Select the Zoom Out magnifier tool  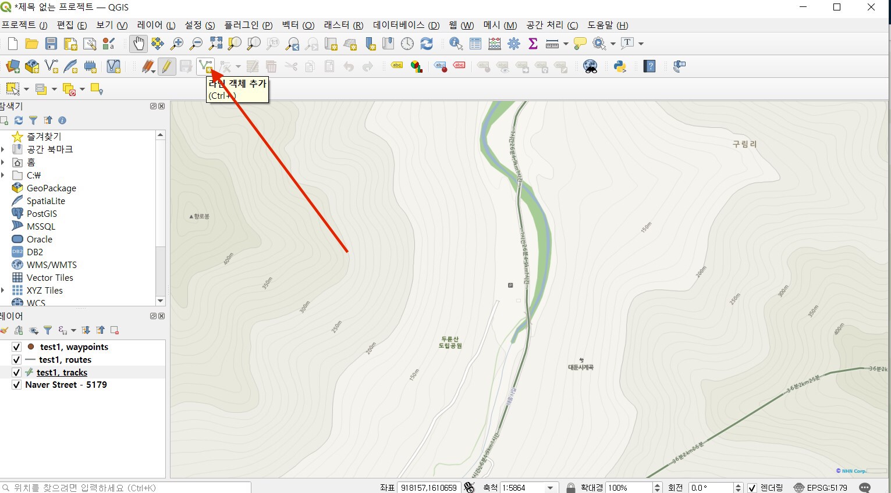click(196, 44)
